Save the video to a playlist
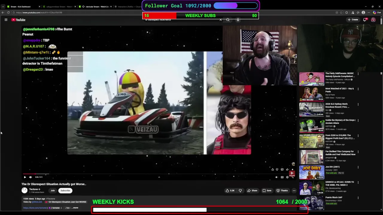Screen dimensions: 383x215 click(267, 191)
